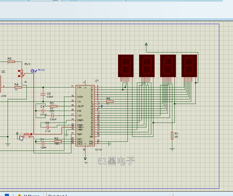
Task: Click the POL pin label on U1
Action: coord(91,141)
